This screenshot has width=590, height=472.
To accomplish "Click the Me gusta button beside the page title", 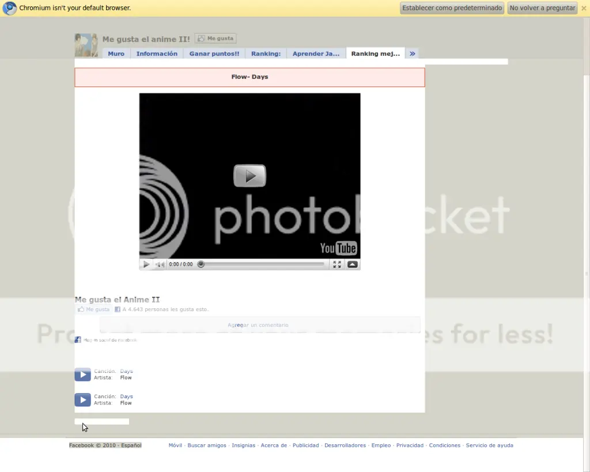I will [215, 39].
